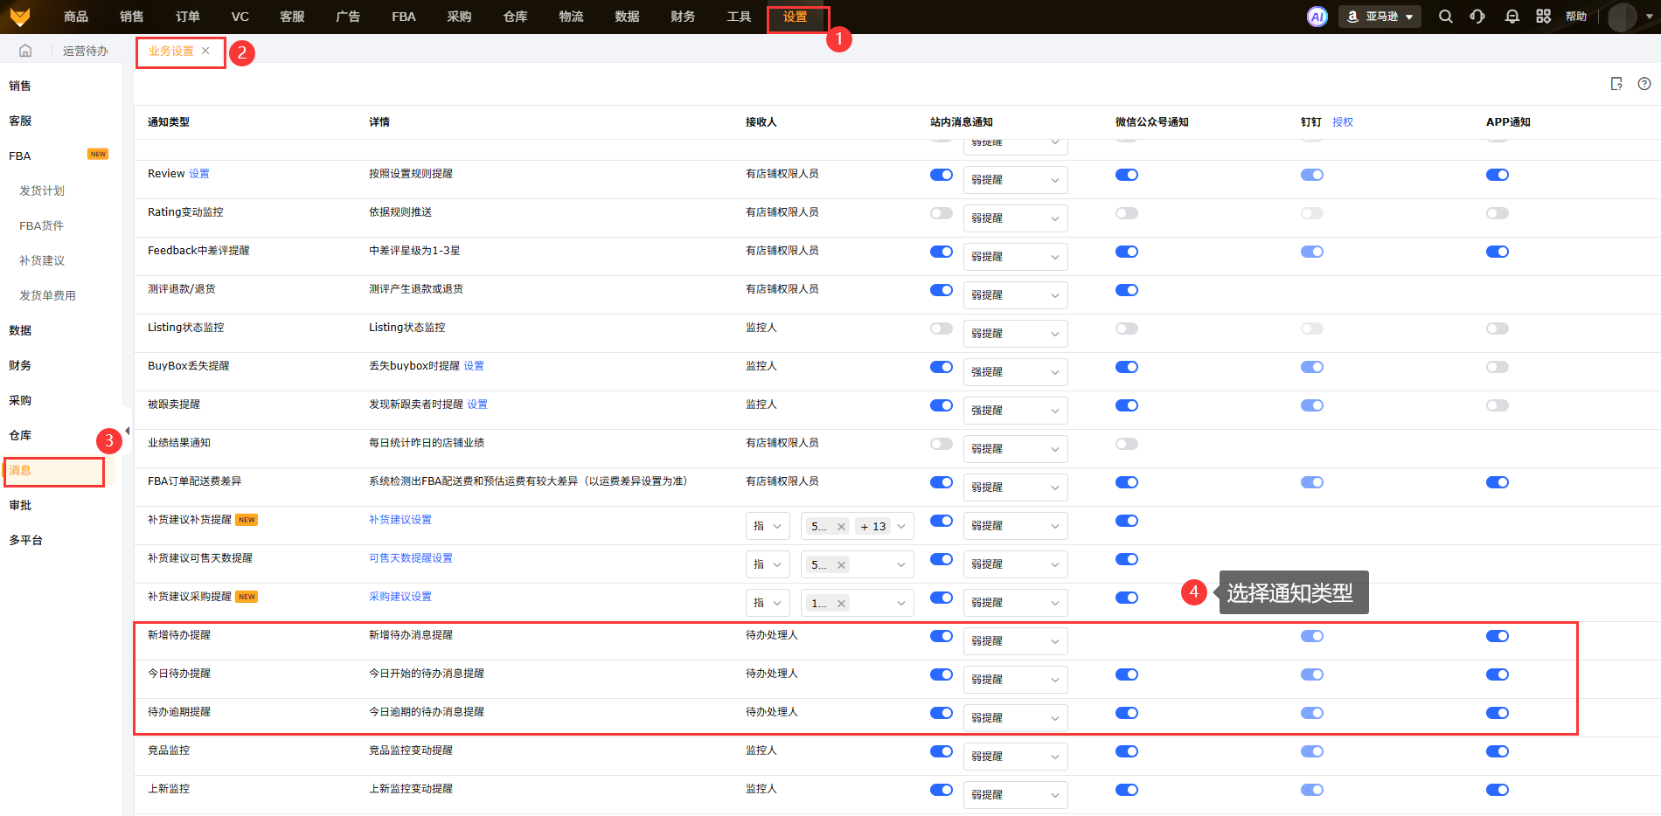Enable 站内消息通知 for Rating变动监控
This screenshot has width=1661, height=816.
tap(942, 213)
